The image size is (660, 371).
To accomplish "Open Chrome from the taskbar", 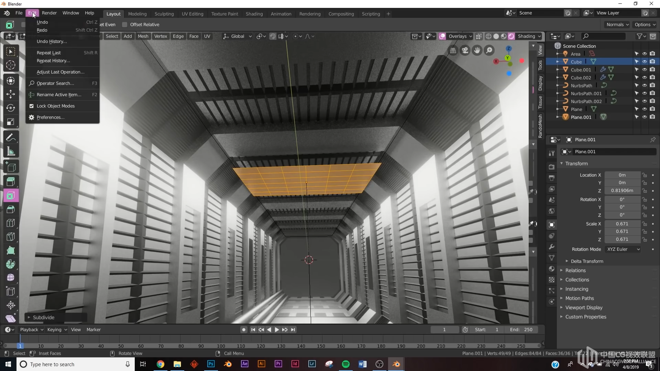I will pos(161,364).
